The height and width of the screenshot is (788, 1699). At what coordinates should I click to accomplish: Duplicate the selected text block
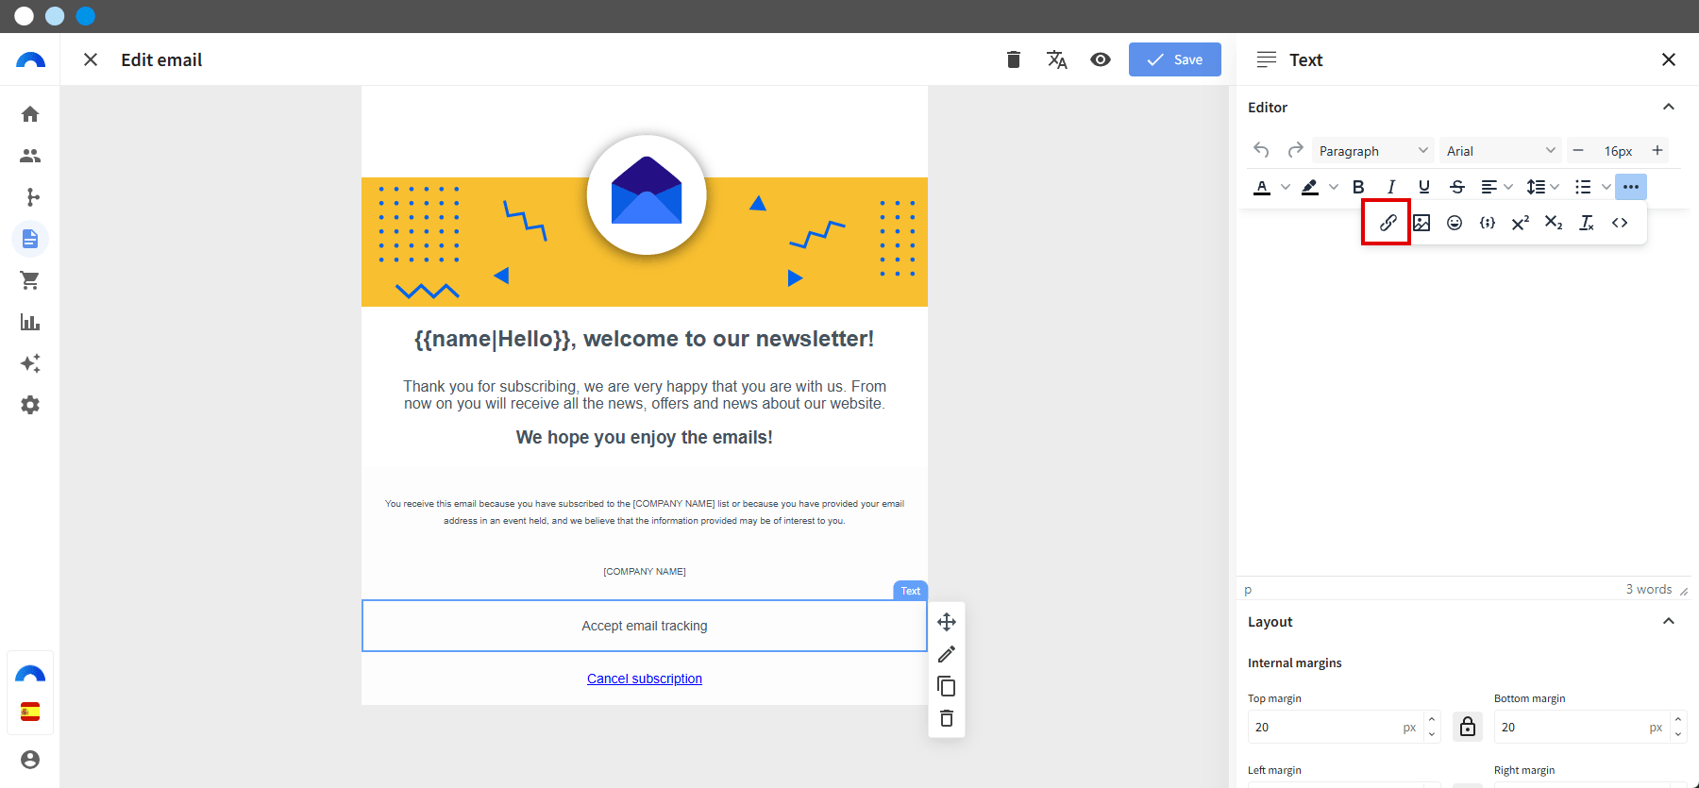(x=947, y=686)
